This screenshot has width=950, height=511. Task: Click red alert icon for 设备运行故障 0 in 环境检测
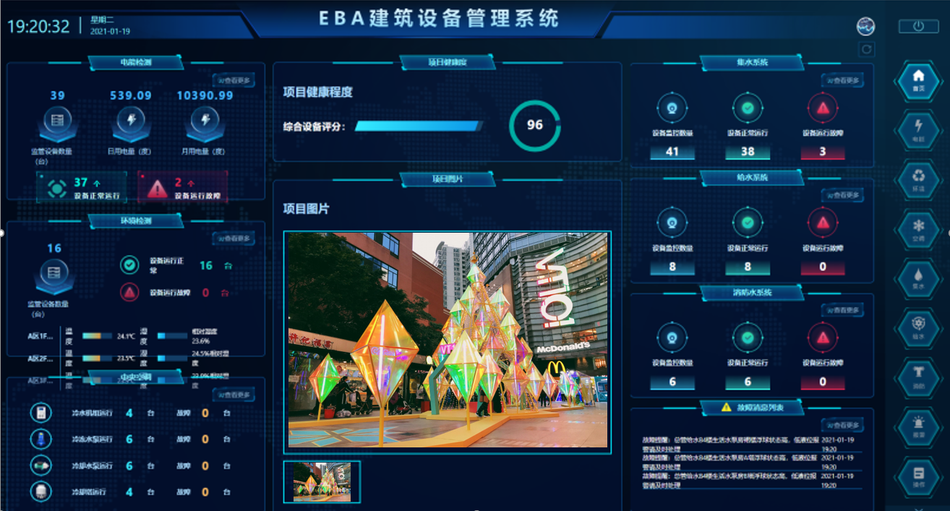[x=129, y=293]
